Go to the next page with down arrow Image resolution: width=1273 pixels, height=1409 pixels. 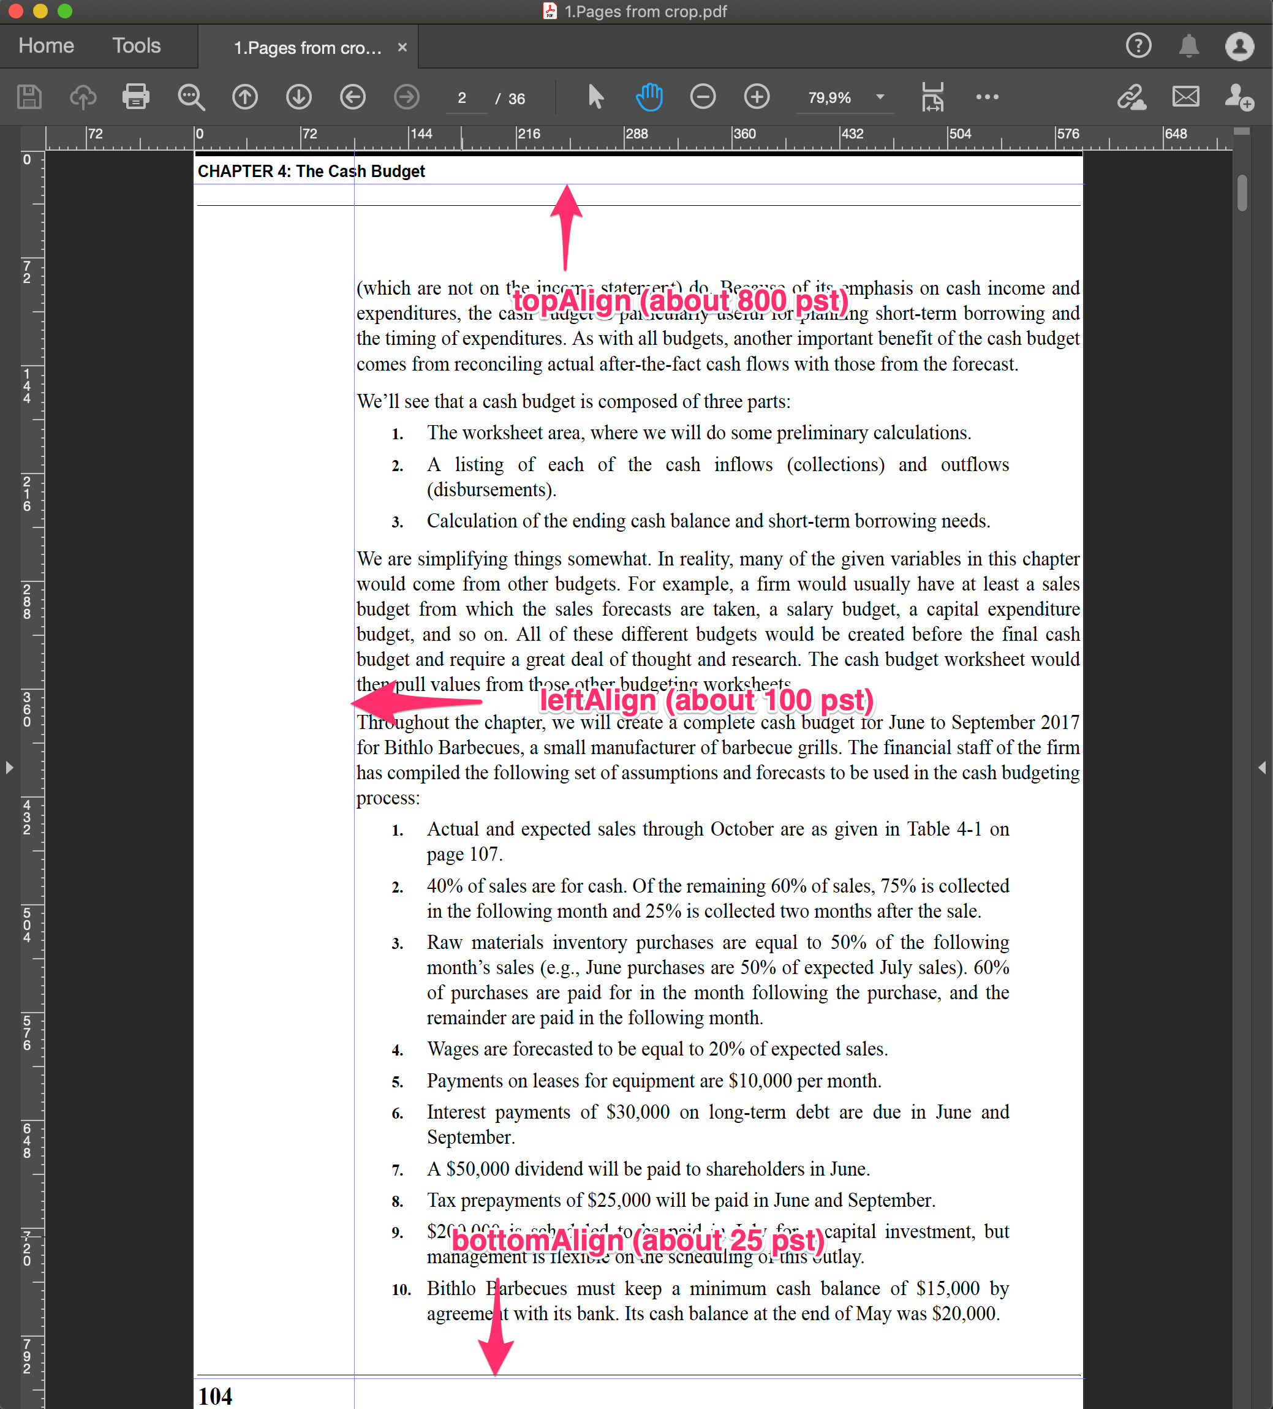coord(298,97)
